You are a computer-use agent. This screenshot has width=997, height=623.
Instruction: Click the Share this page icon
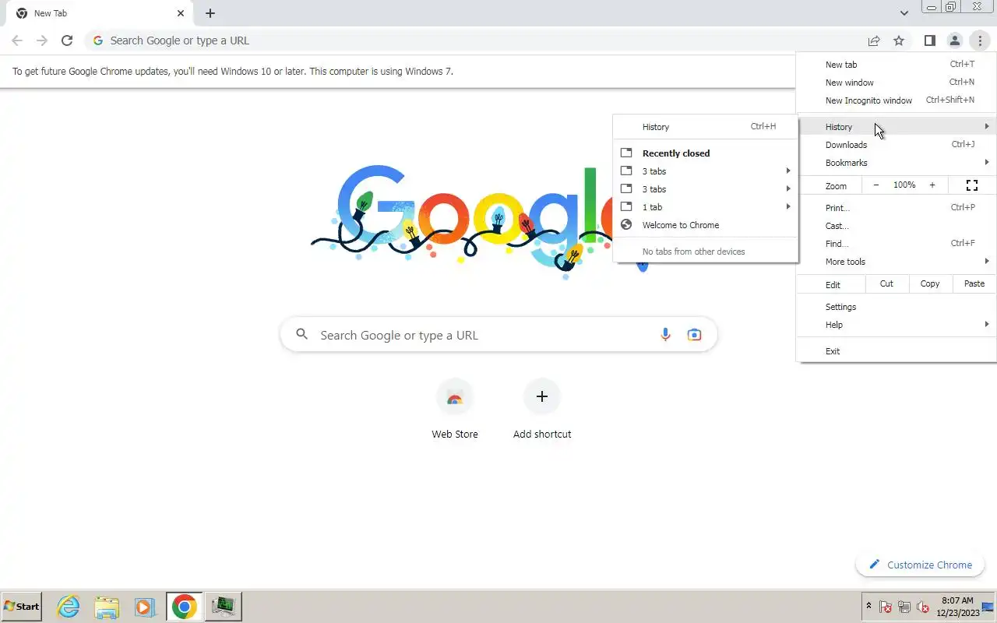[x=874, y=40]
